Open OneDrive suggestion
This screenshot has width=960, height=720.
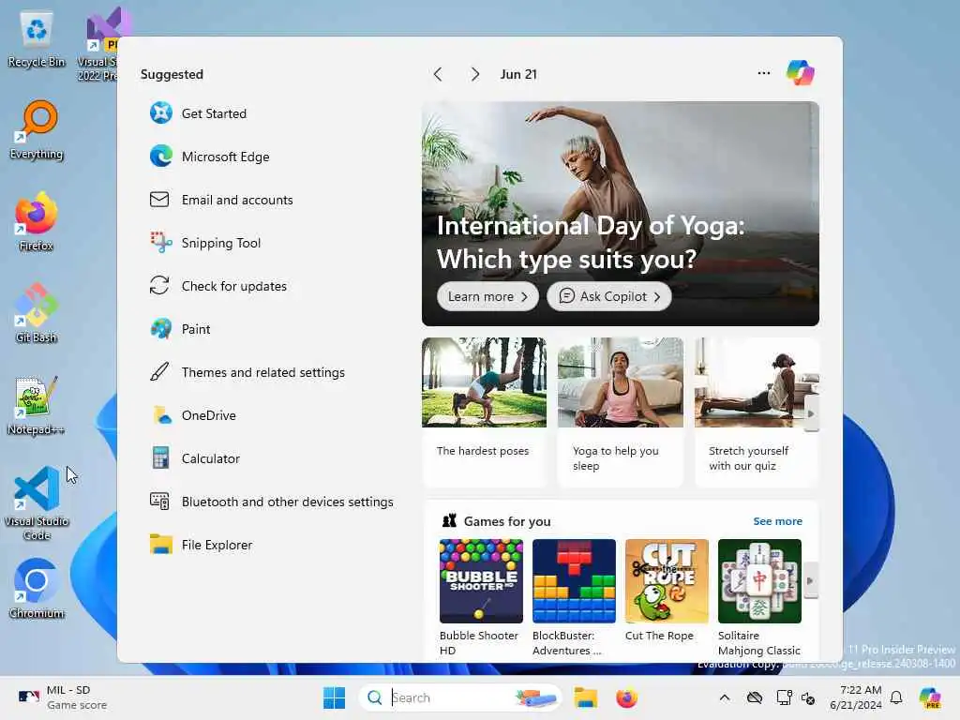193,415
